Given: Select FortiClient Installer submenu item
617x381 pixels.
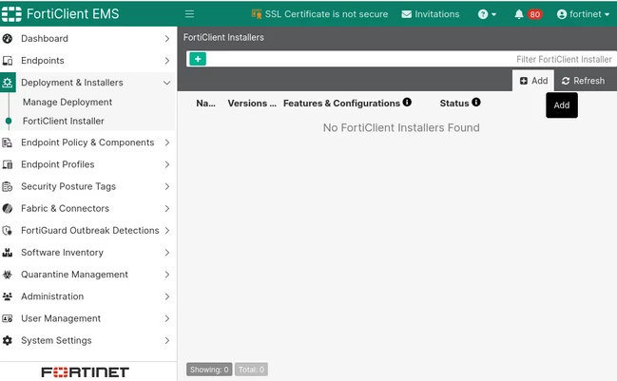Looking at the screenshot, I should click(64, 121).
